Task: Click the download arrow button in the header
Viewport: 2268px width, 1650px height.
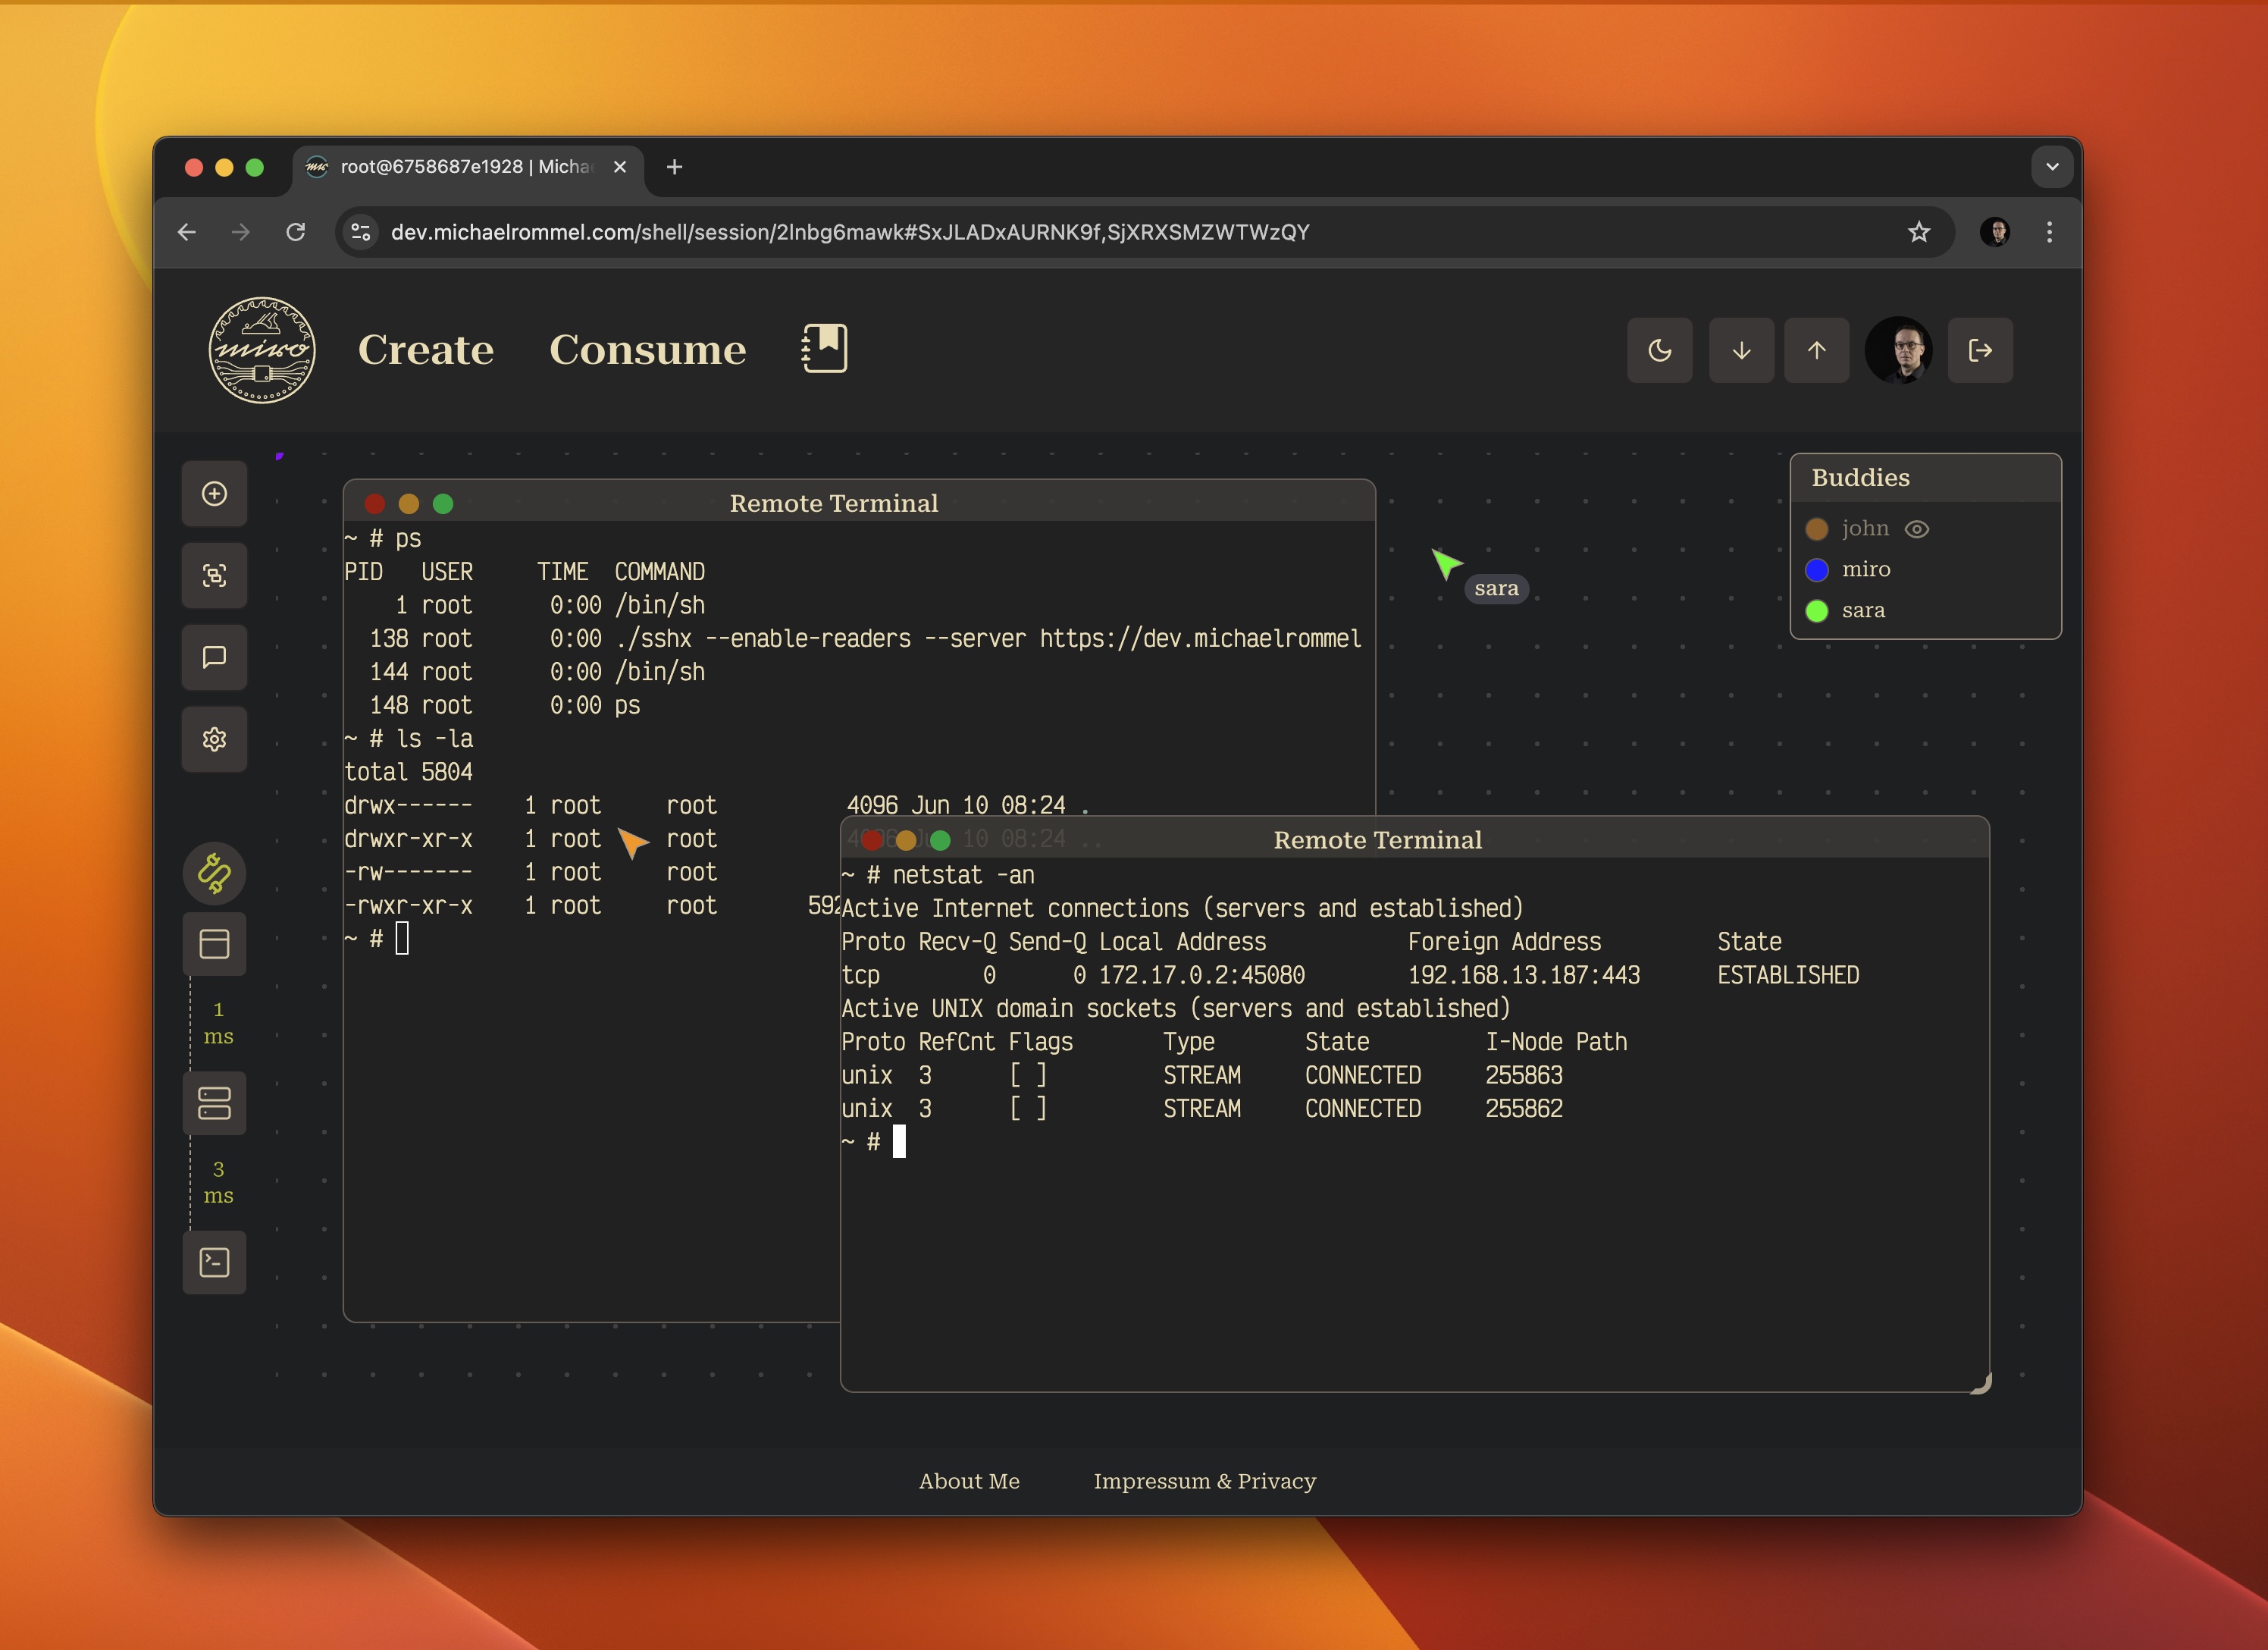Action: point(1741,350)
